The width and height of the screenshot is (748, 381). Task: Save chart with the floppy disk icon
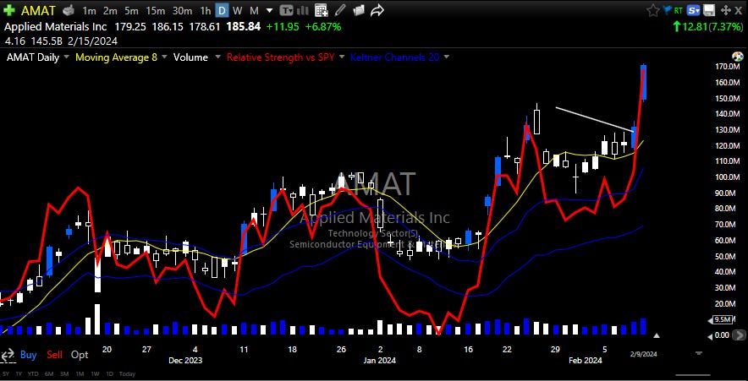(709, 10)
